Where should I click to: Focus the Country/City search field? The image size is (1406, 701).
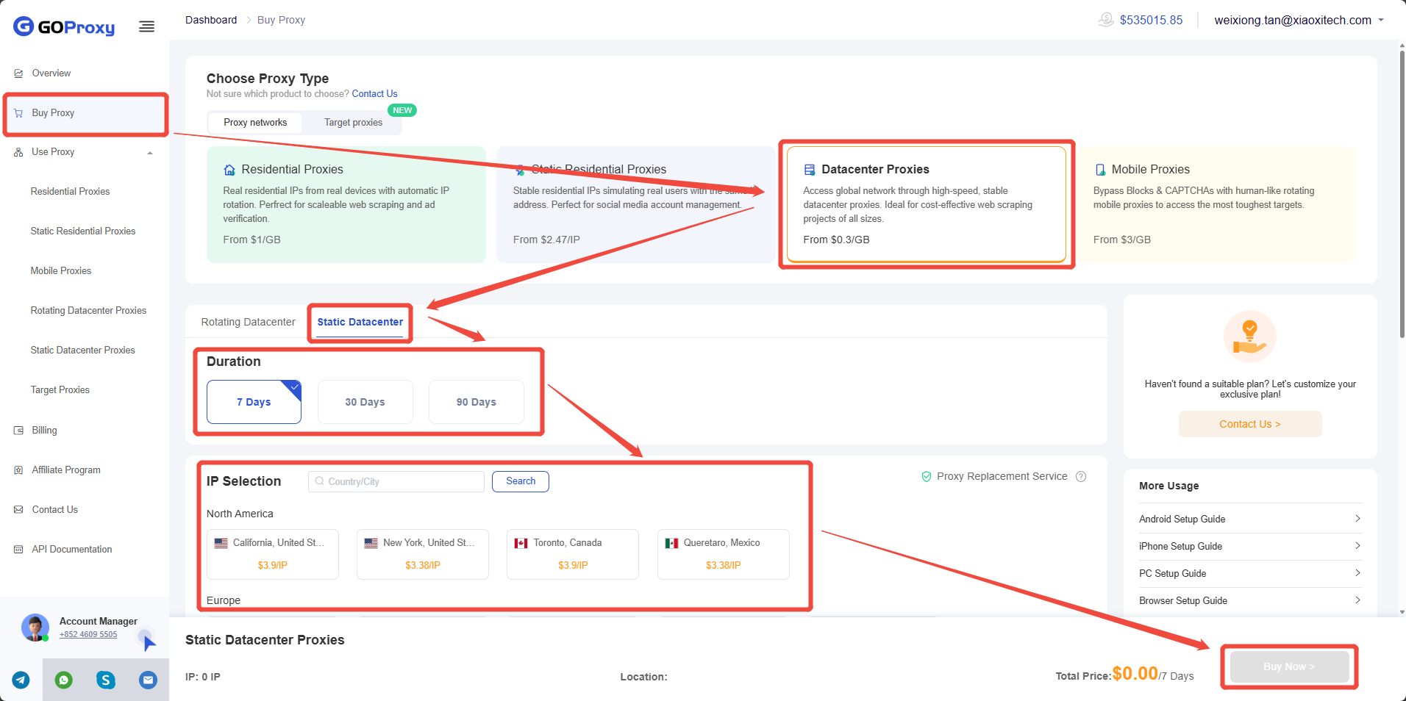pyautogui.click(x=396, y=481)
